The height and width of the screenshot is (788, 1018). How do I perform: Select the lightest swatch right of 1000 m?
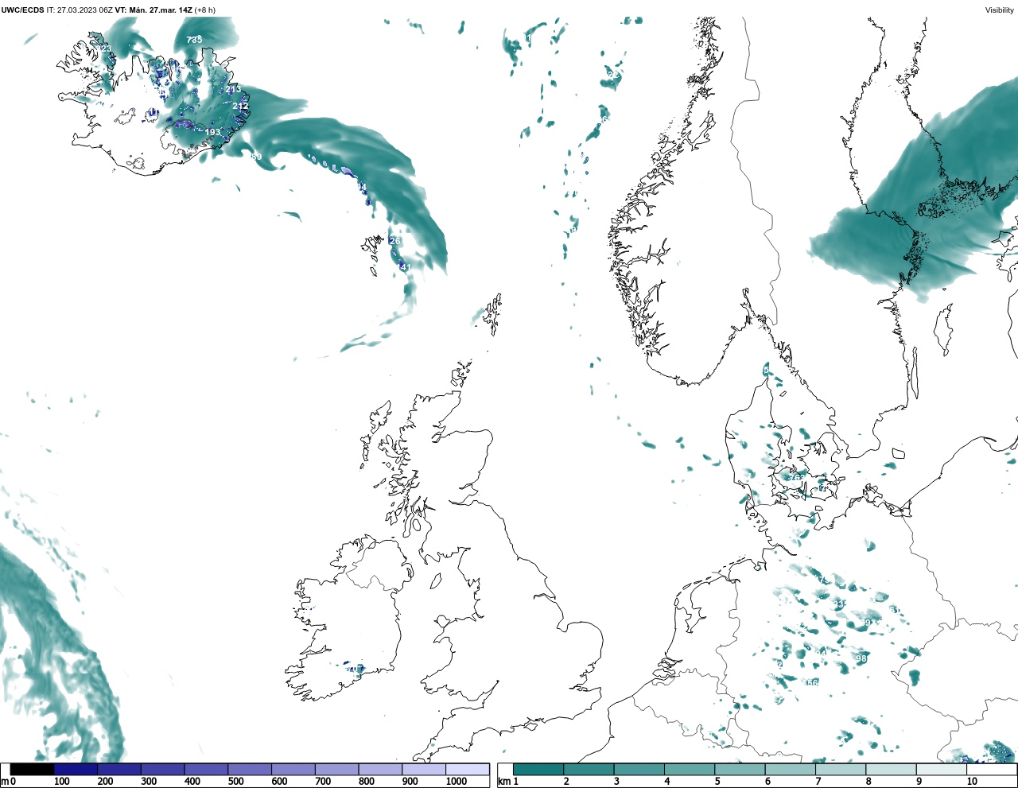pos(468,770)
